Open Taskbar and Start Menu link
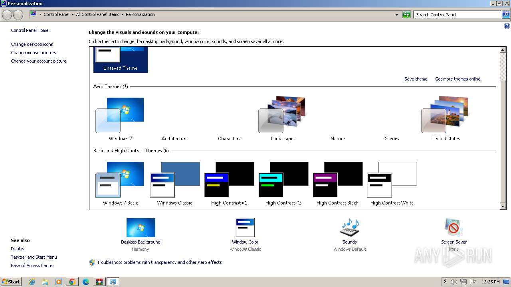The height and width of the screenshot is (287, 511). pos(34,257)
